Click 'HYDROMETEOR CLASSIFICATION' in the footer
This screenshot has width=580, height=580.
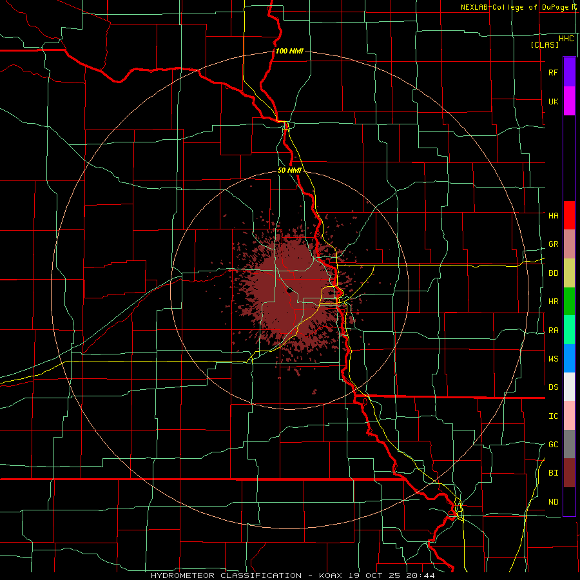226,575
